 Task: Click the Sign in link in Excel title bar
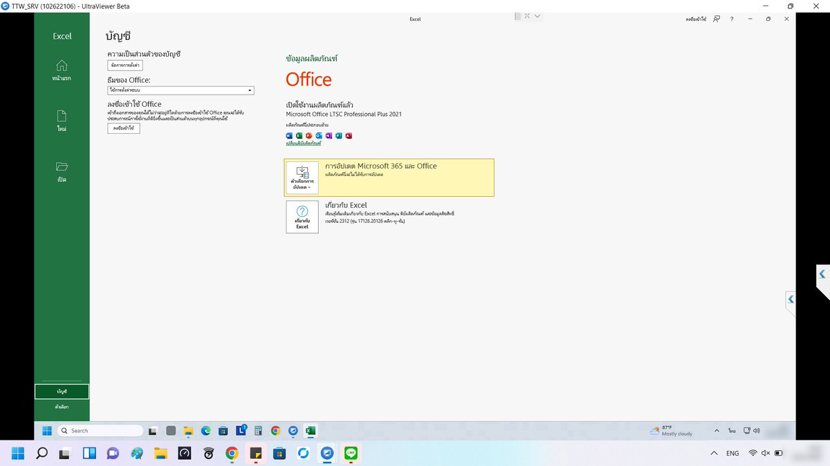pyautogui.click(x=696, y=19)
